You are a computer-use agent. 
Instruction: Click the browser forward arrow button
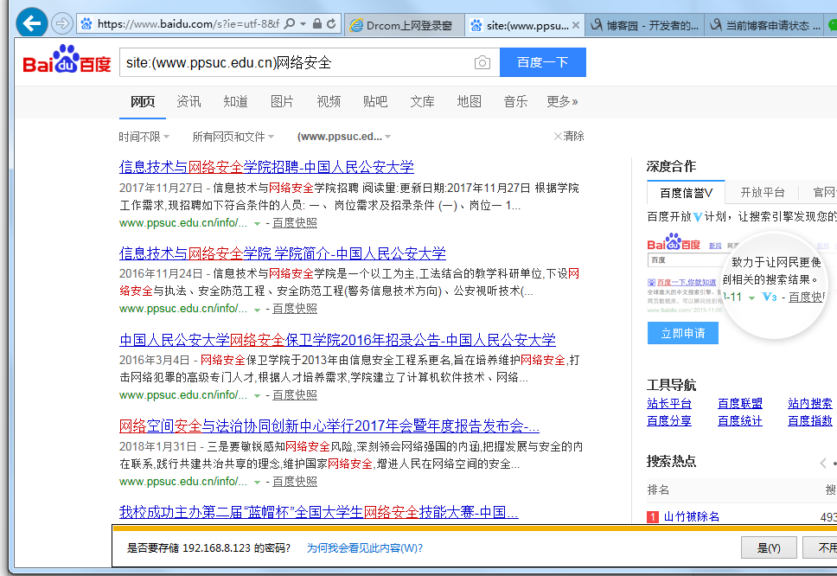(x=61, y=23)
